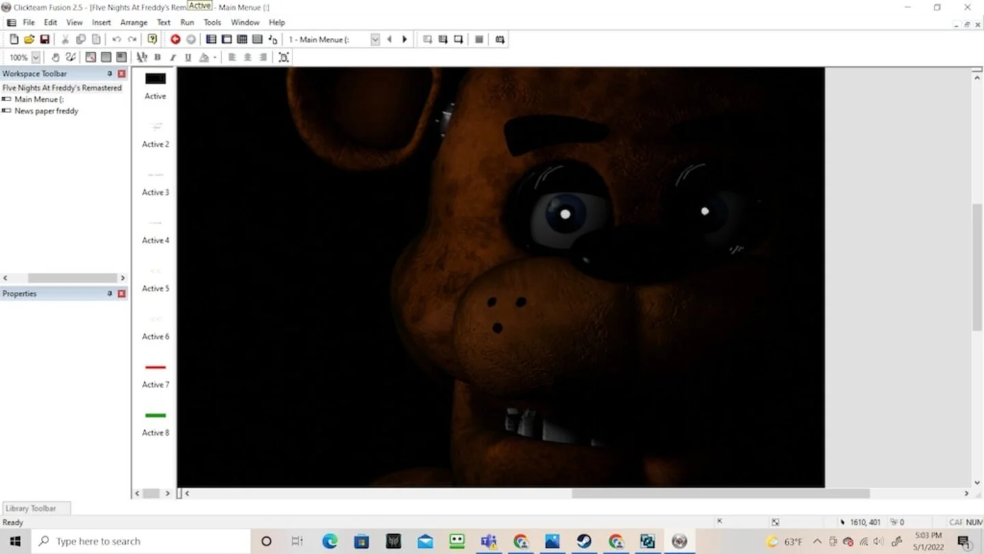Click the Windows search box

pos(141,542)
